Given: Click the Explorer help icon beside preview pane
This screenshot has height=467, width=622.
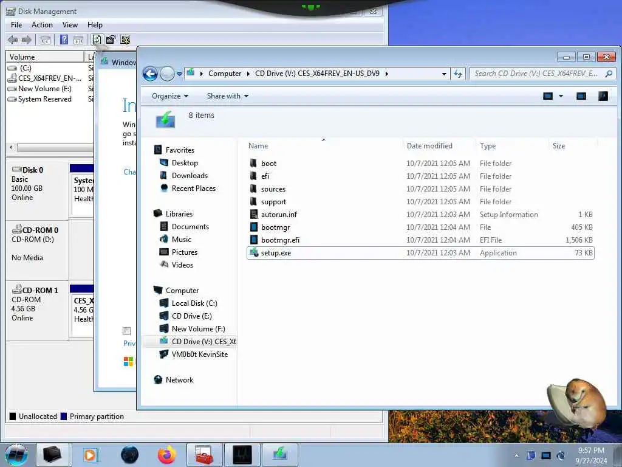Looking at the screenshot, I should [x=603, y=96].
